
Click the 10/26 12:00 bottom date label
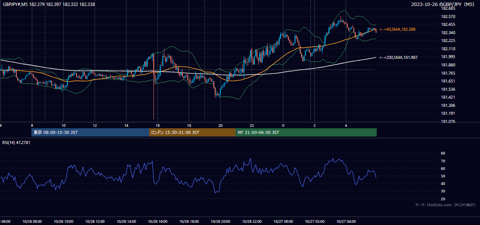click(x=95, y=222)
